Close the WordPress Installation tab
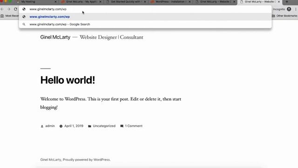 click(190, 2)
